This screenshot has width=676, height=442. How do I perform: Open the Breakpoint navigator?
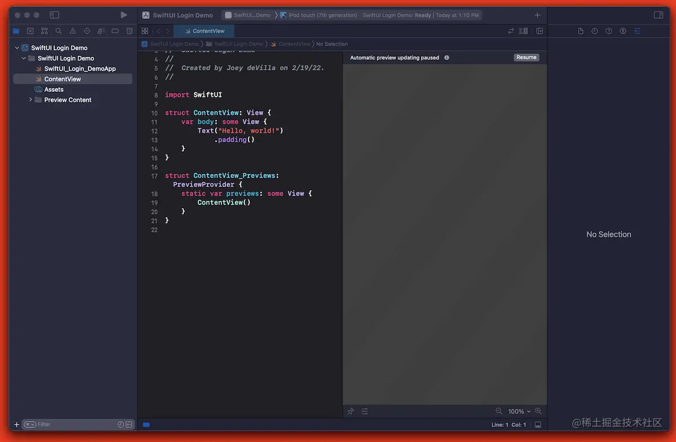pos(115,31)
